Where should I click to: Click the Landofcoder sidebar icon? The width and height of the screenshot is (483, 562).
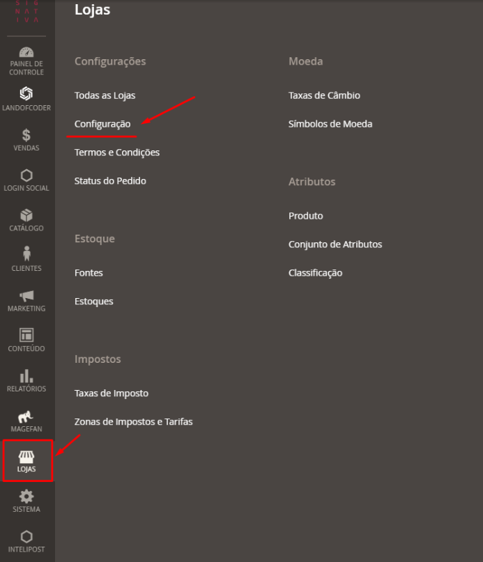pos(26,94)
